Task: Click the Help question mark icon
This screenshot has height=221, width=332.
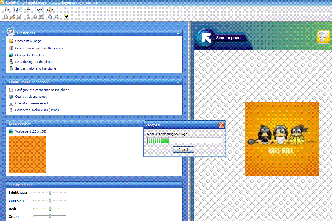Action: [x=66, y=17]
